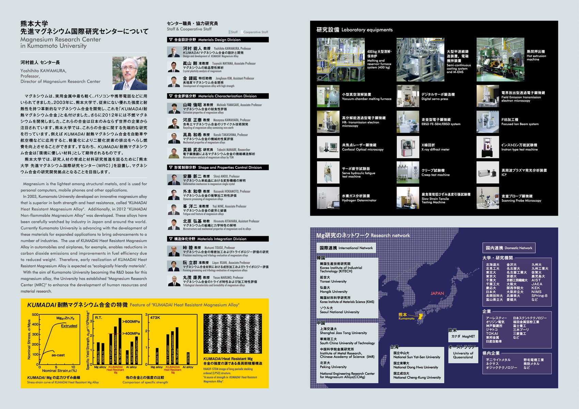Screen dimensions: 579x409
Task: Open the 400 kg melting furnace photo
Action: point(341,60)
